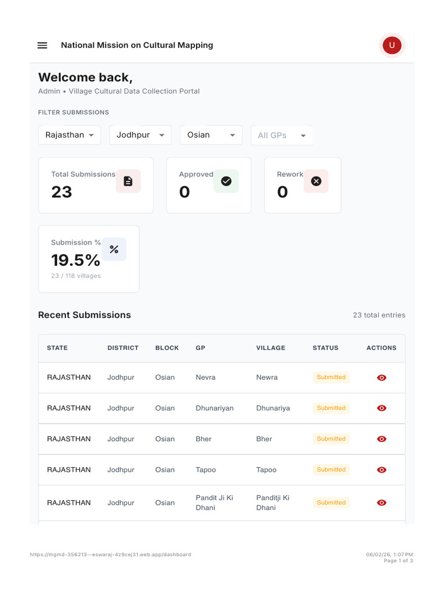
Task: Select the Total Submissions 23 card
Action: tap(96, 186)
